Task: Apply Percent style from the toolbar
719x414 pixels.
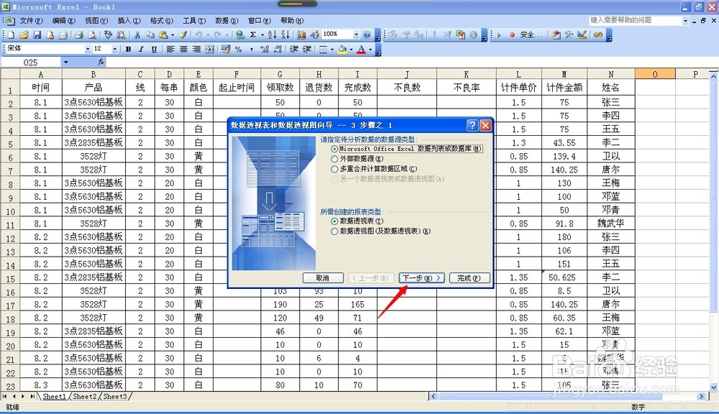Action: pos(238,50)
